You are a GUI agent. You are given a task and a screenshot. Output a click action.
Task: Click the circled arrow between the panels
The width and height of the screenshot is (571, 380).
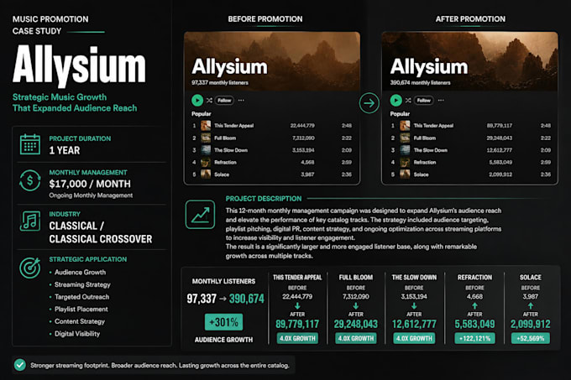[x=369, y=103]
